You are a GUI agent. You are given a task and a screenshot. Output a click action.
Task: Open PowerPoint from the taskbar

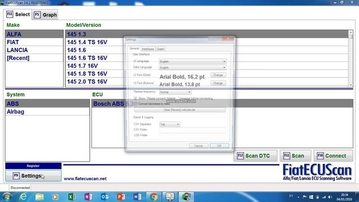click(121, 197)
